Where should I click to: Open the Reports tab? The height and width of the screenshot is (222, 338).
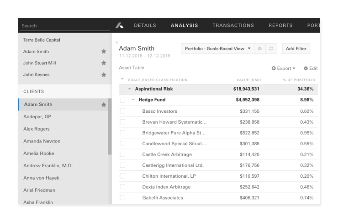(280, 26)
